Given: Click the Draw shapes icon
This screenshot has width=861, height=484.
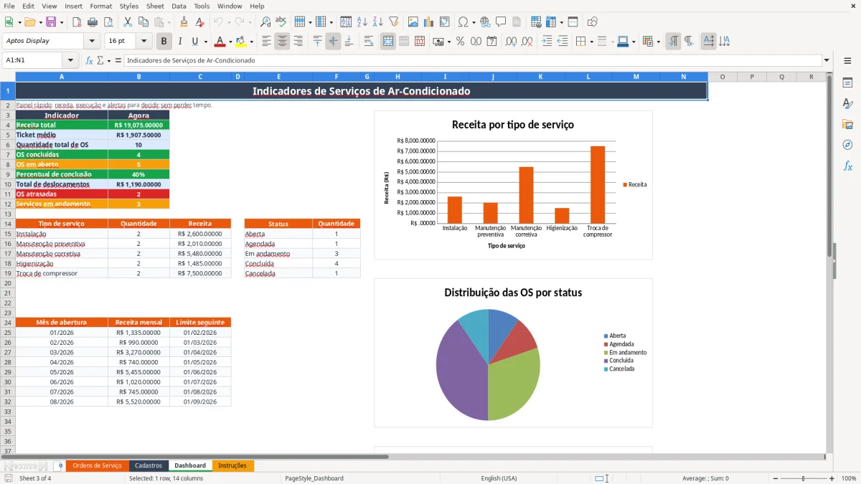Looking at the screenshot, I should [593, 22].
